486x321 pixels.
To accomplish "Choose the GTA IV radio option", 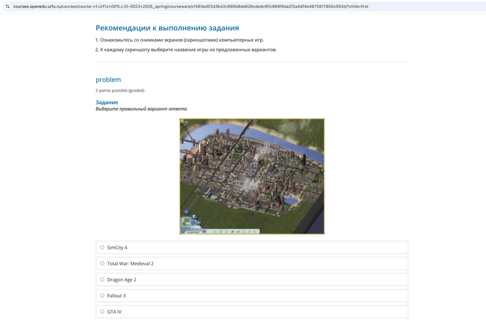I will pyautogui.click(x=102, y=312).
